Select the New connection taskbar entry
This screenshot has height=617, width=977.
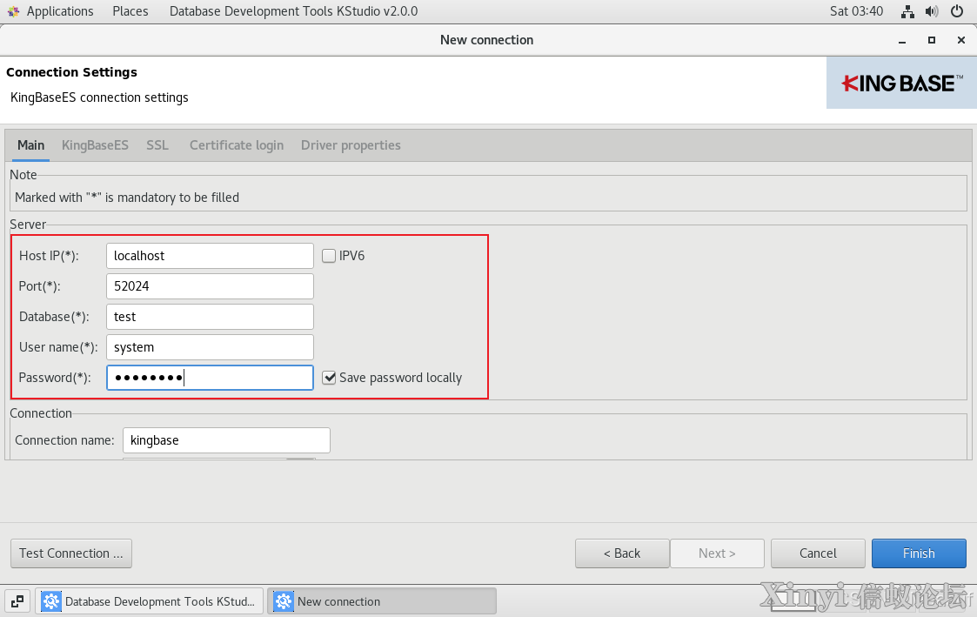point(382,601)
